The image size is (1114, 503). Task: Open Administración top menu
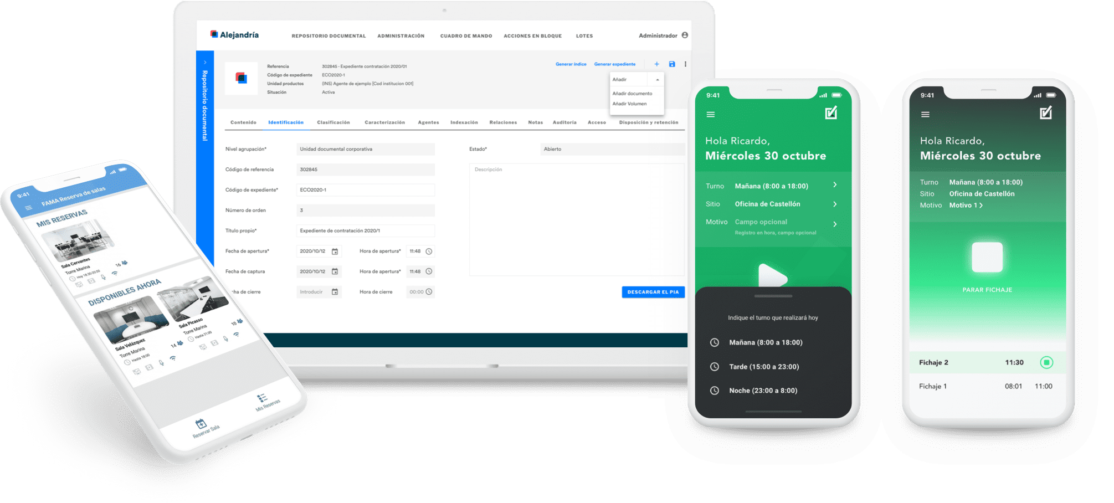coord(401,36)
